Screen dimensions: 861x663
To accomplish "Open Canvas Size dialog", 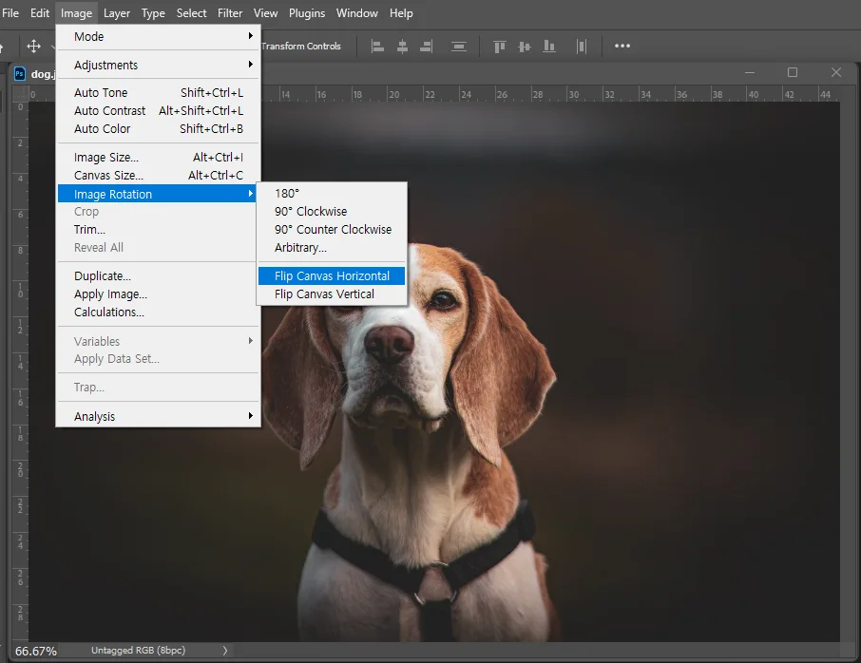I will pyautogui.click(x=158, y=175).
